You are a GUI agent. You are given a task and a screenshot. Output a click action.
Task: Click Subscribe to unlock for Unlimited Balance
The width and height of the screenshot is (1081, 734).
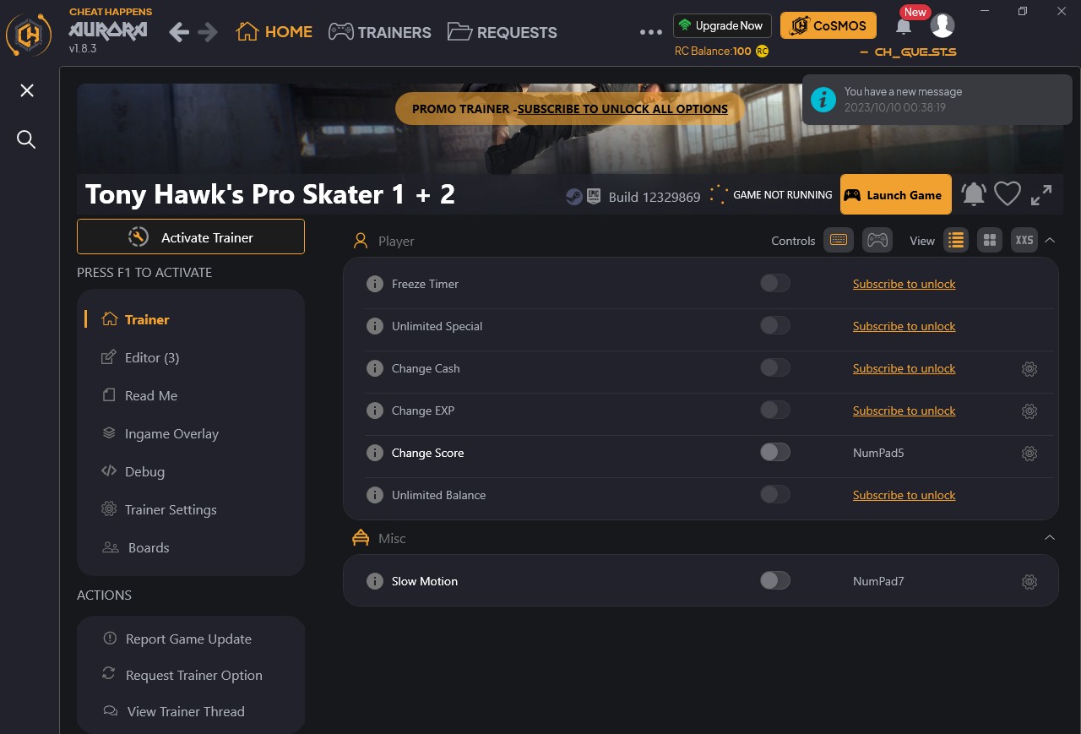904,495
